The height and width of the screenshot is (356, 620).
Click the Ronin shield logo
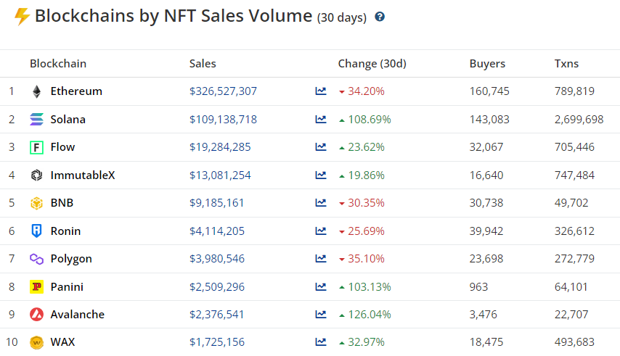pyautogui.click(x=36, y=231)
